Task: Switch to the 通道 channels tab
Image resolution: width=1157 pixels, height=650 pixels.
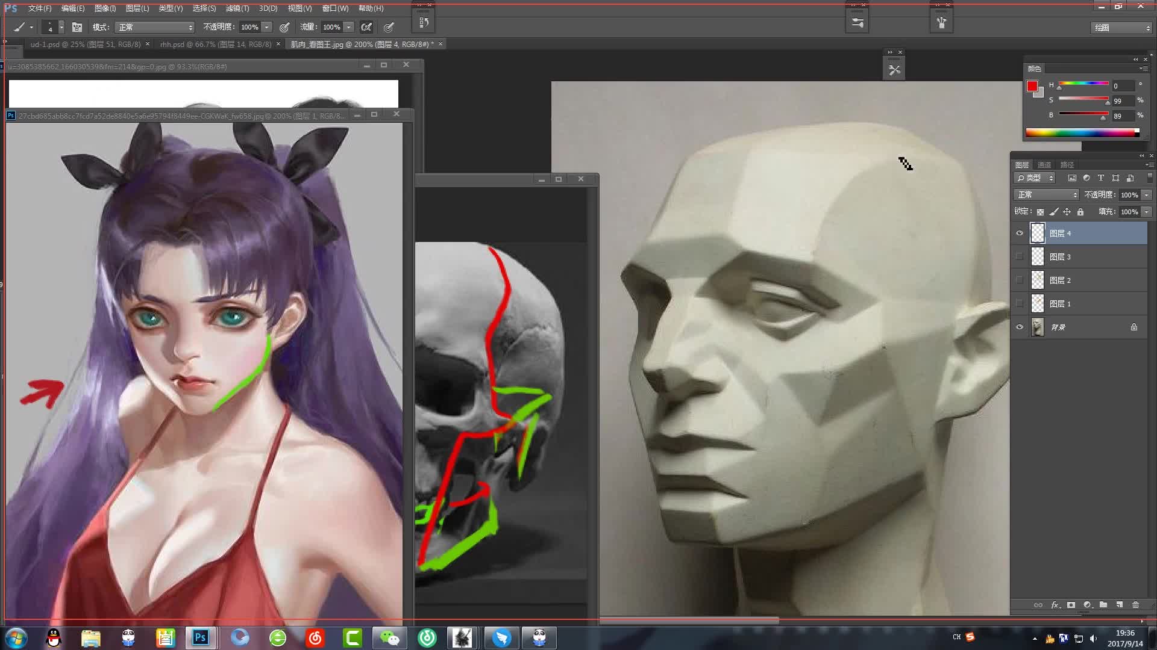Action: (x=1044, y=165)
